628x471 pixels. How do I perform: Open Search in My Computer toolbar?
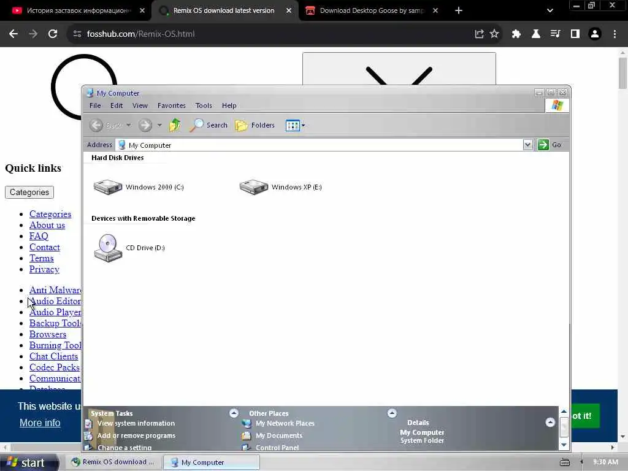pos(209,125)
